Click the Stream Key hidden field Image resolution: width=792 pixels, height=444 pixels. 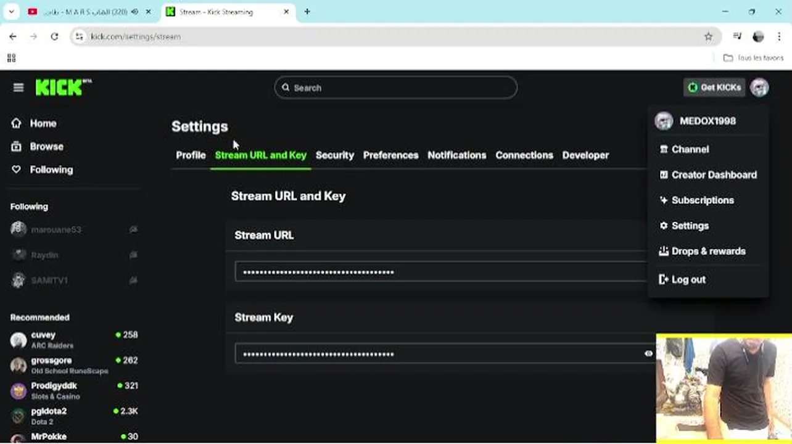pyautogui.click(x=445, y=353)
